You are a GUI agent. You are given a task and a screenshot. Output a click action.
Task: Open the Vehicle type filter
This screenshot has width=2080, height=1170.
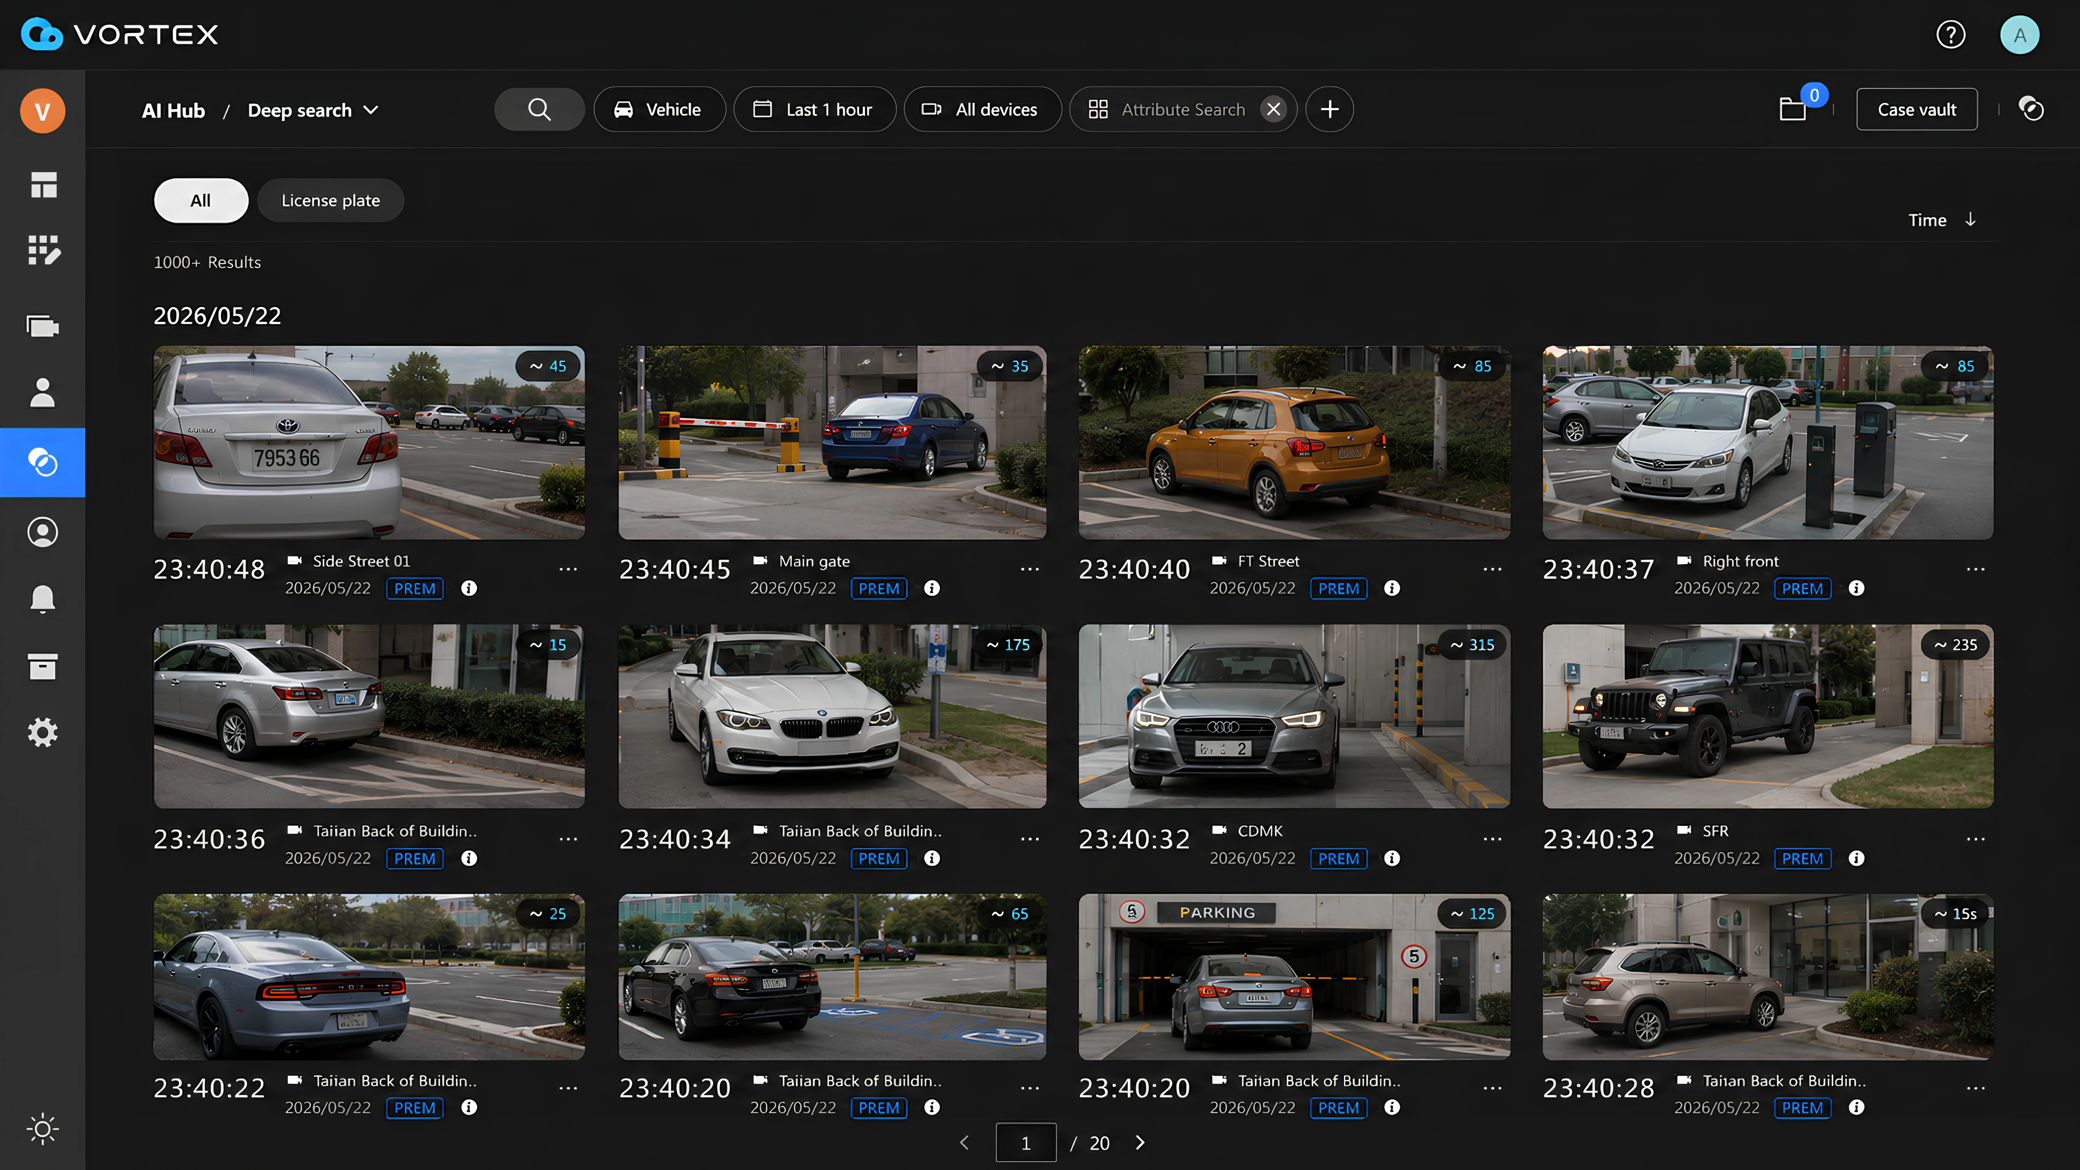(660, 109)
